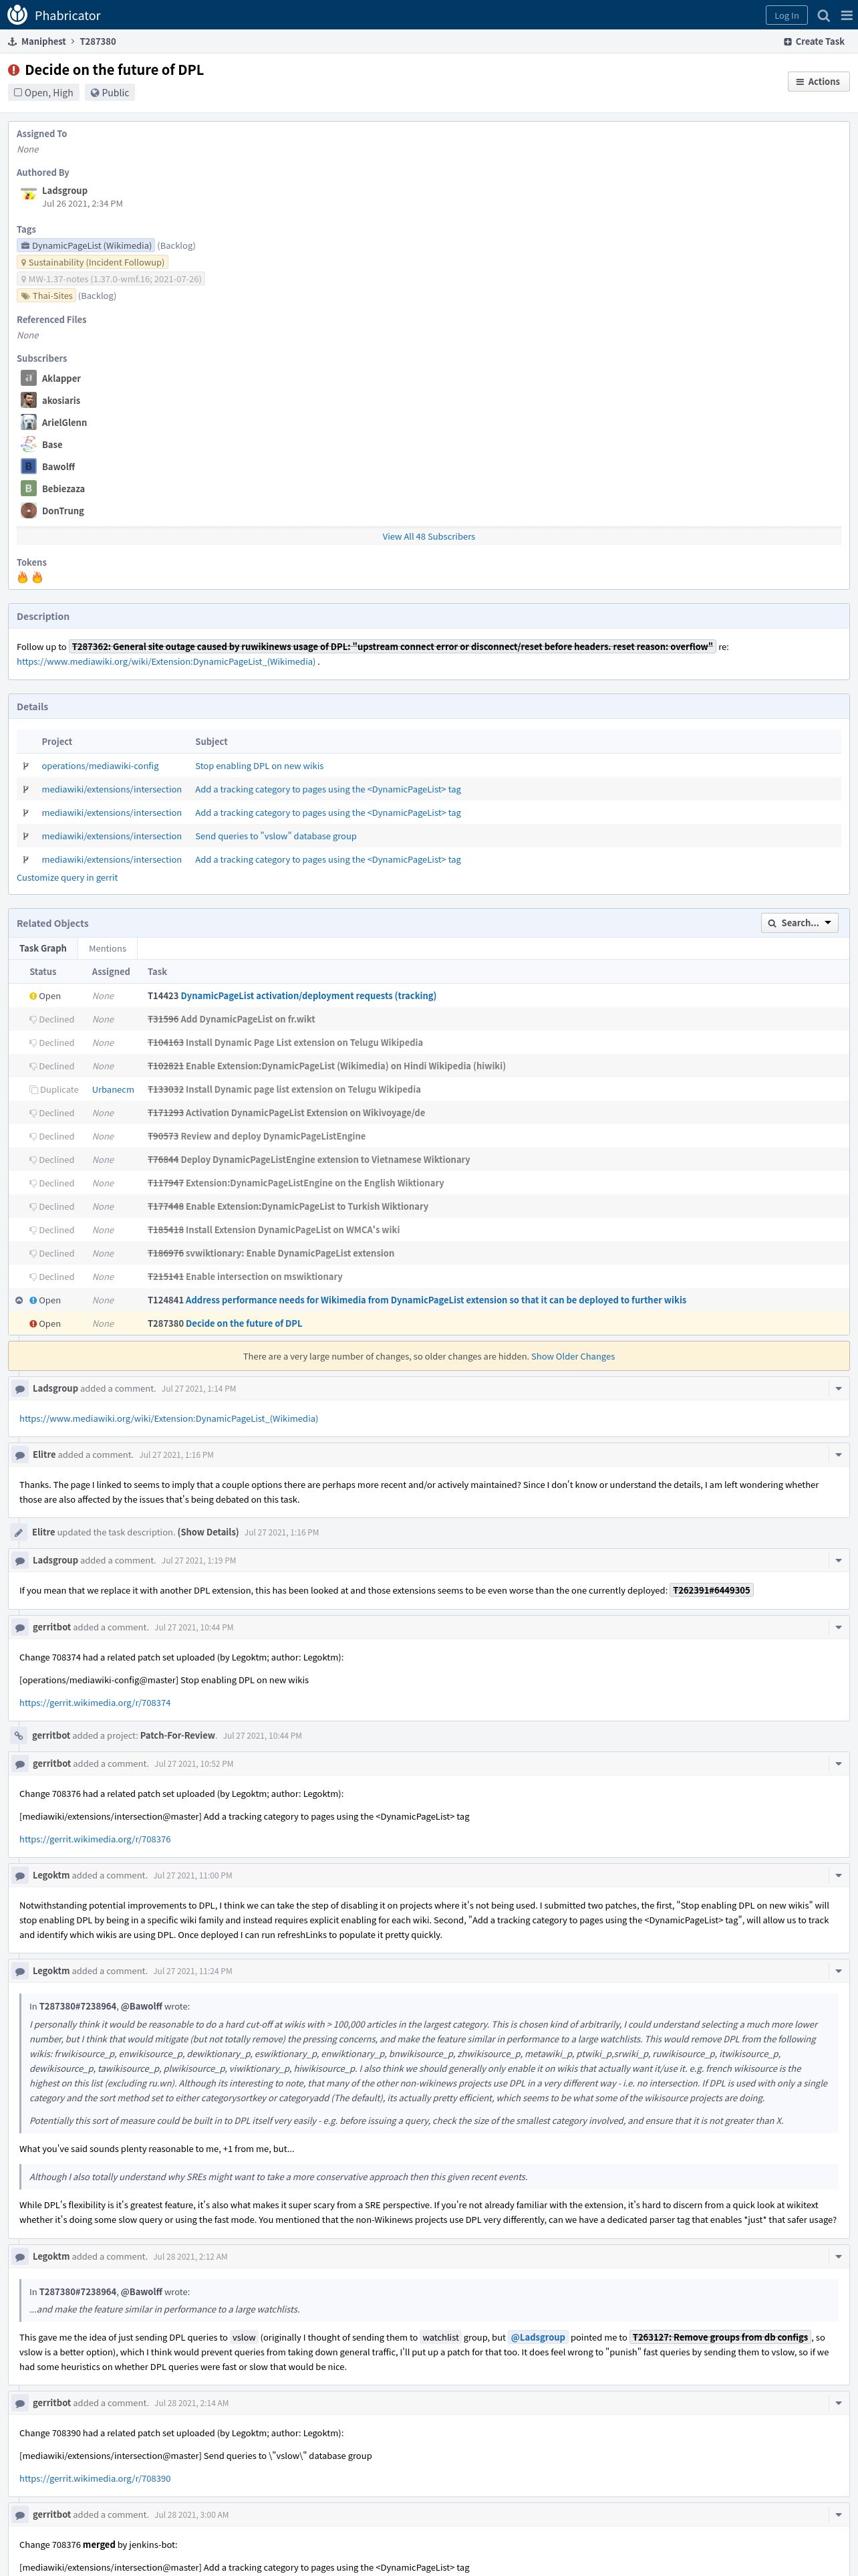The height and width of the screenshot is (2576, 858).
Task: Open Ladsgroup author avatar
Action: click(28, 195)
